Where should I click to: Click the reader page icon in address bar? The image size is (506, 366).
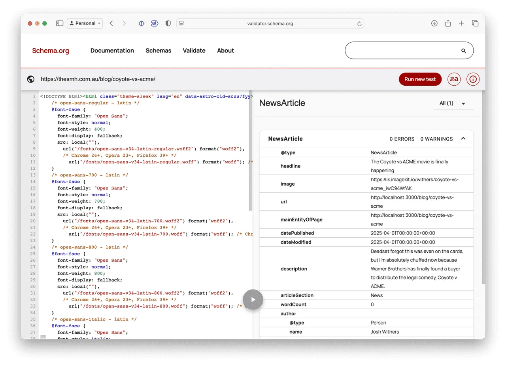[x=181, y=23]
